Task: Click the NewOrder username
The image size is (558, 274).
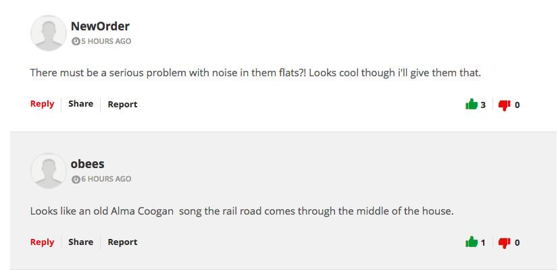Action: (100, 26)
